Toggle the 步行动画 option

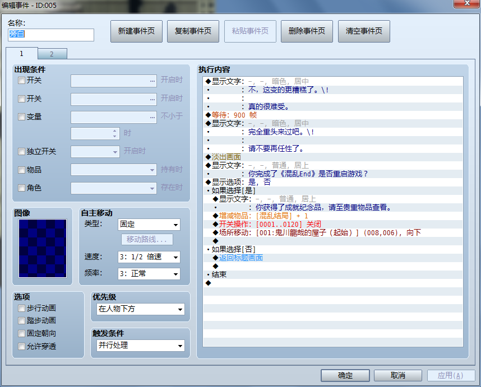(x=21, y=308)
